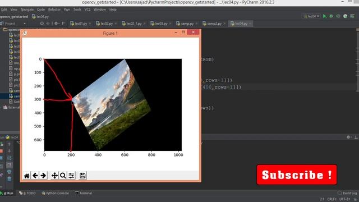Image resolution: width=359 pixels, height=202 pixels.
Task: Move up the stack trace arrow in Run panel
Action: (9, 144)
